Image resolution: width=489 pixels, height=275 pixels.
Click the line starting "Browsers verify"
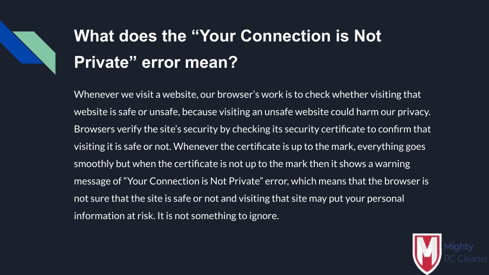[x=252, y=129]
